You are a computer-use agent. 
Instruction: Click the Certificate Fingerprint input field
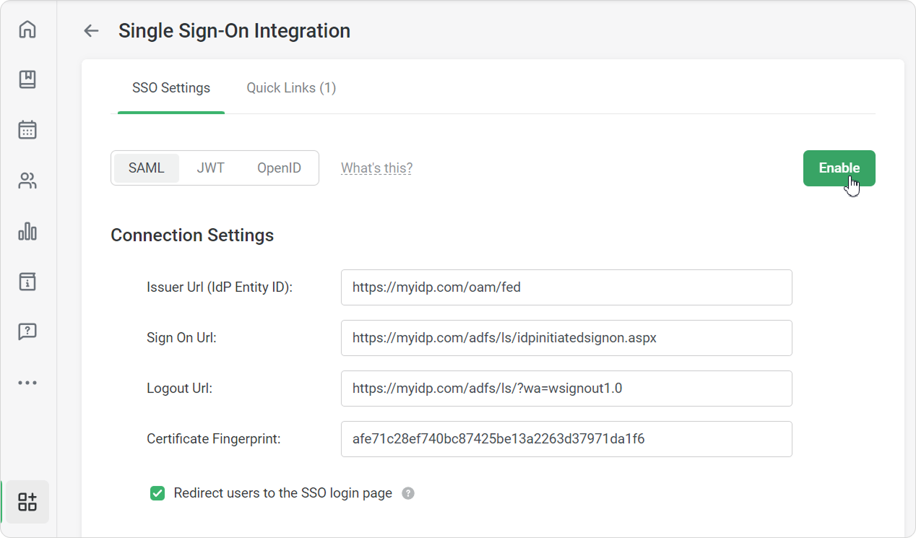point(566,439)
